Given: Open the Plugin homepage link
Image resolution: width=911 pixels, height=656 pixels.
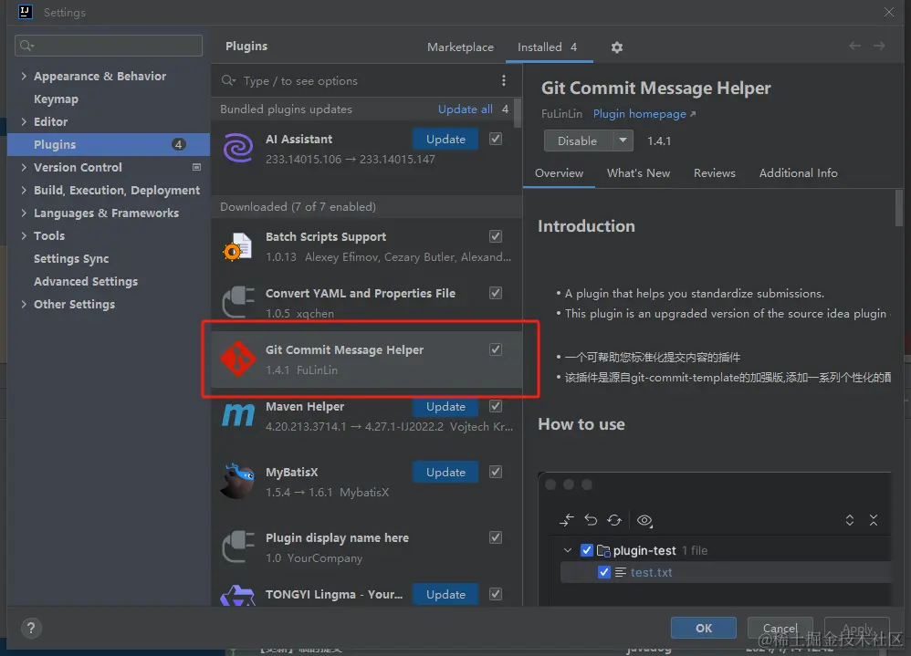Looking at the screenshot, I should click(644, 114).
